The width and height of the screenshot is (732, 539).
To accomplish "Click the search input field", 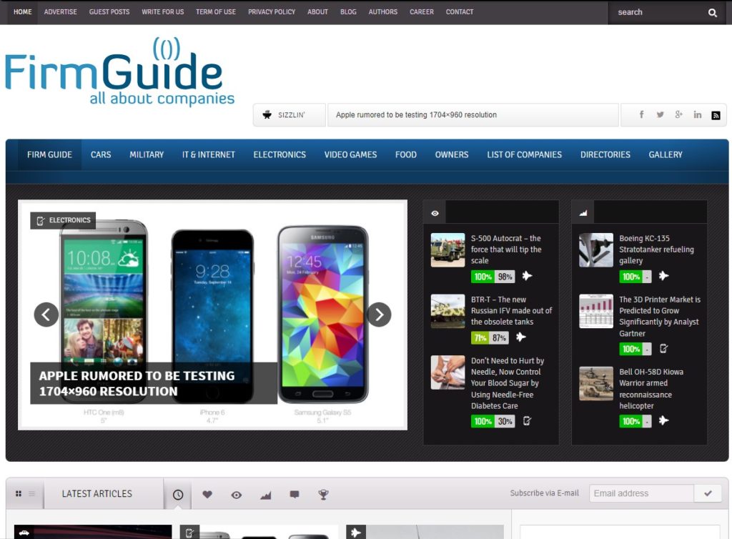I will tap(658, 13).
